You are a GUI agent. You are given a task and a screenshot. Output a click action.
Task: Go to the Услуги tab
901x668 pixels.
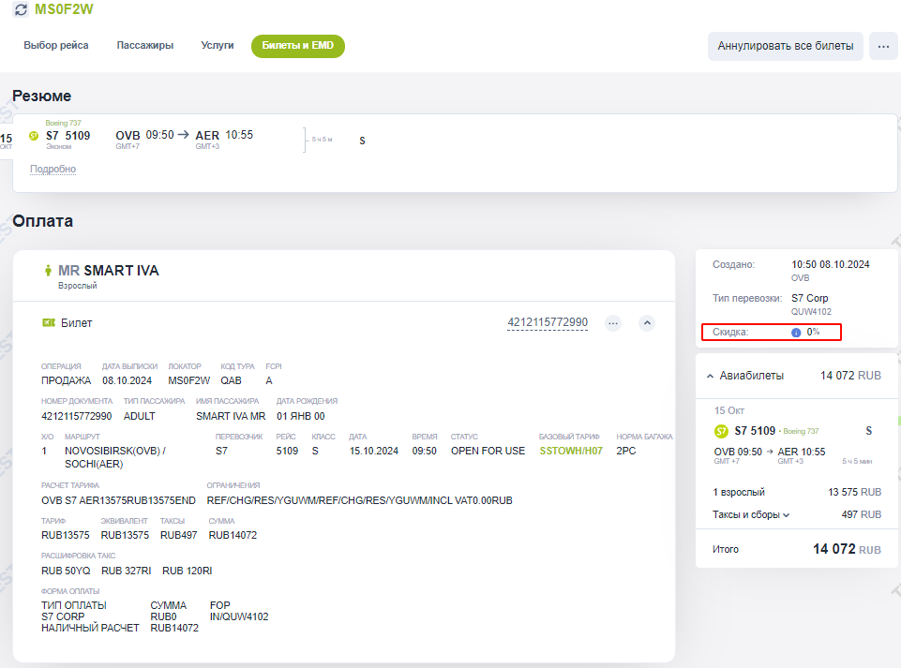pos(218,45)
